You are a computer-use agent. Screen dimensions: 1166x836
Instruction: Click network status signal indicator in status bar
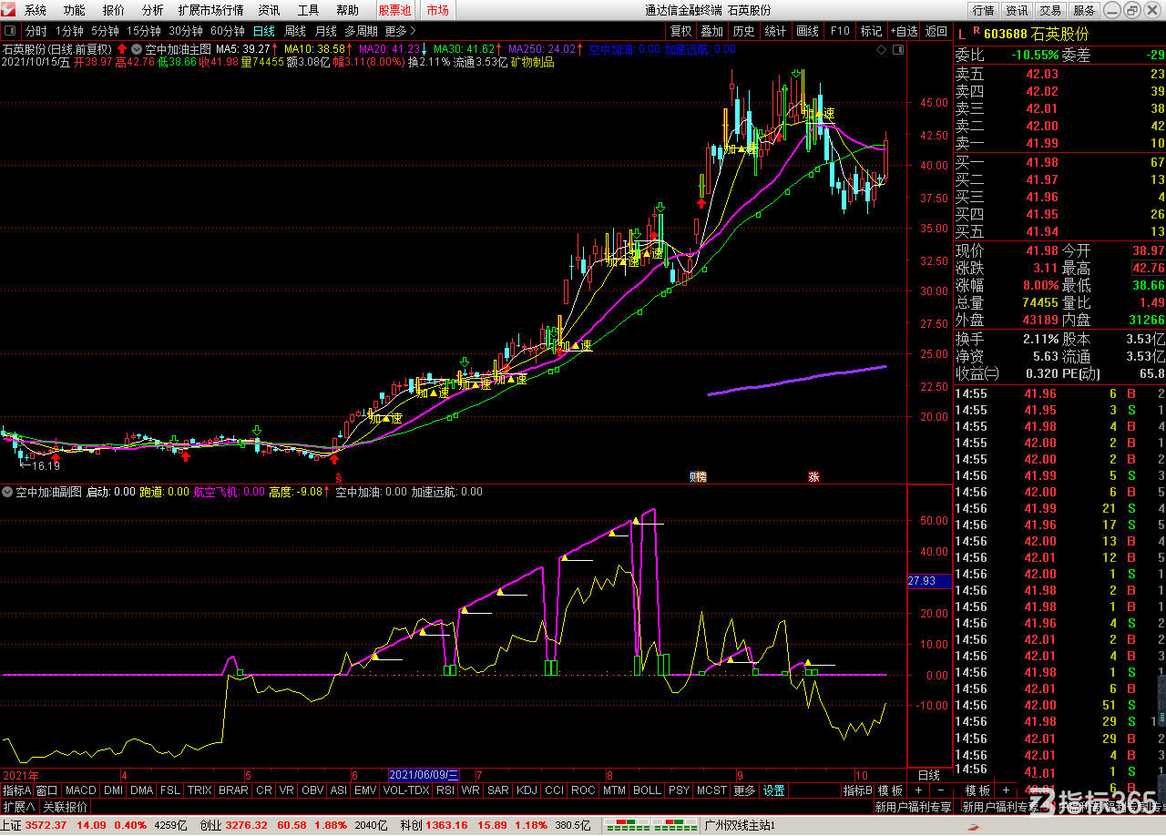[650, 825]
